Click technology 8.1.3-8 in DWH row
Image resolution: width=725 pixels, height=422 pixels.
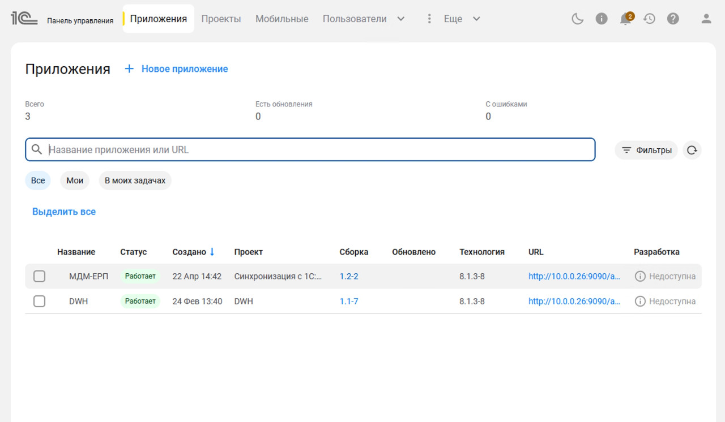coord(472,302)
